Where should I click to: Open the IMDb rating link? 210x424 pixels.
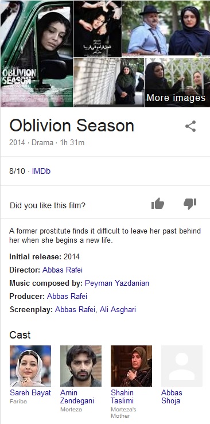41,171
